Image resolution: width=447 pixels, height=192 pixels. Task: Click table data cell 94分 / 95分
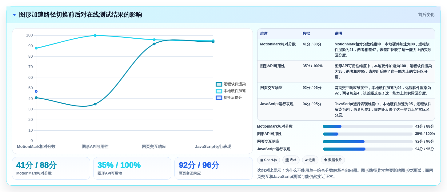tap(312, 104)
